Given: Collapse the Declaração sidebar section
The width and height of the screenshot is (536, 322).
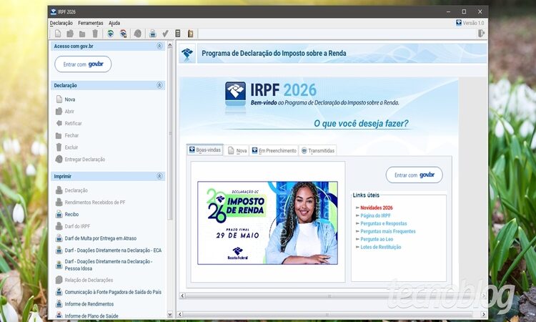Looking at the screenshot, I should [x=159, y=85].
